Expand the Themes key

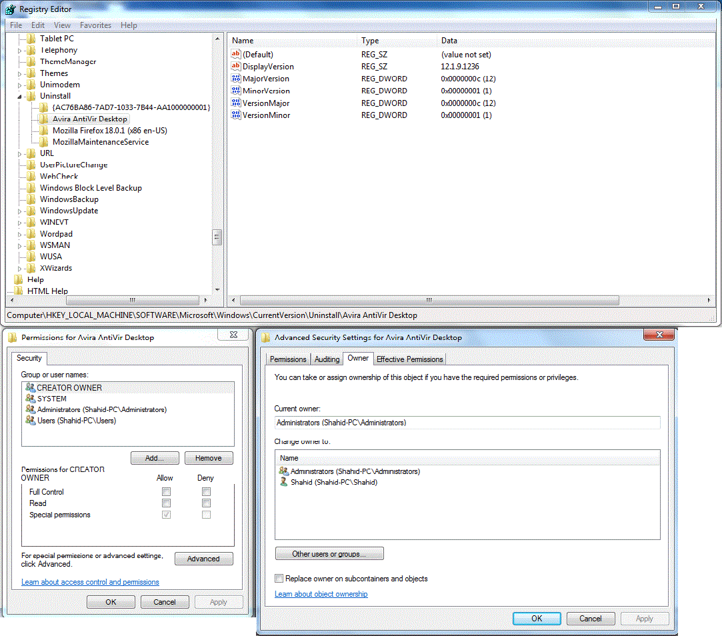19,74
